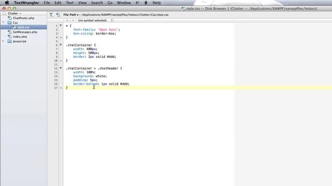Click the ChatPoster.php file icon
Image resolution: width=332 pixels, height=186 pixels.
click(x=9, y=18)
